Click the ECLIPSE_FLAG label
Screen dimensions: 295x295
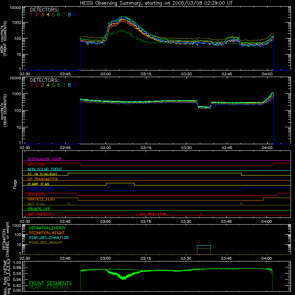(40, 189)
